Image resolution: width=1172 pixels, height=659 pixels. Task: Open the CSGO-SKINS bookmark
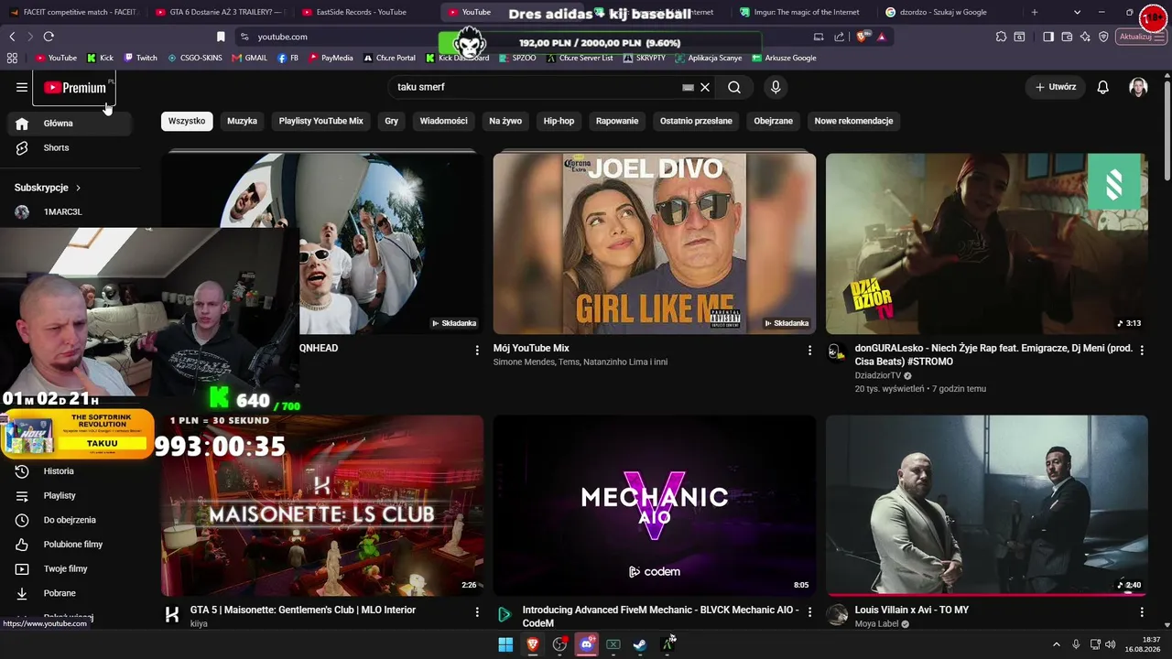pos(194,58)
